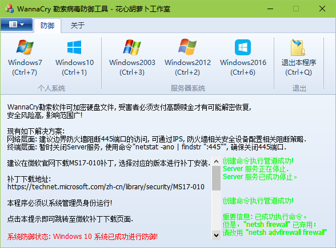Click the log scrollbar thumb
This screenshot has width=336, height=248.
216,178
